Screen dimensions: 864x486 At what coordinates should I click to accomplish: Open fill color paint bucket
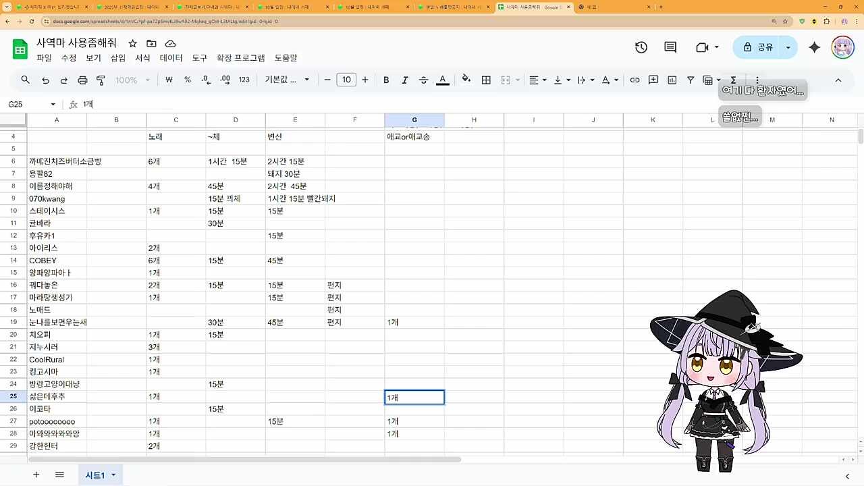click(466, 80)
